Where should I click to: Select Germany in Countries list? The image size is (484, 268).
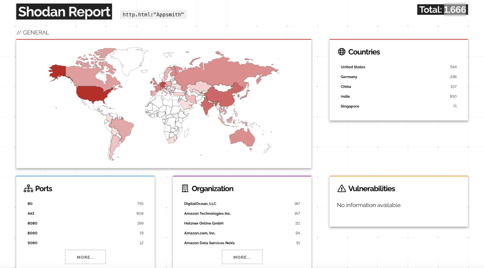pos(349,77)
